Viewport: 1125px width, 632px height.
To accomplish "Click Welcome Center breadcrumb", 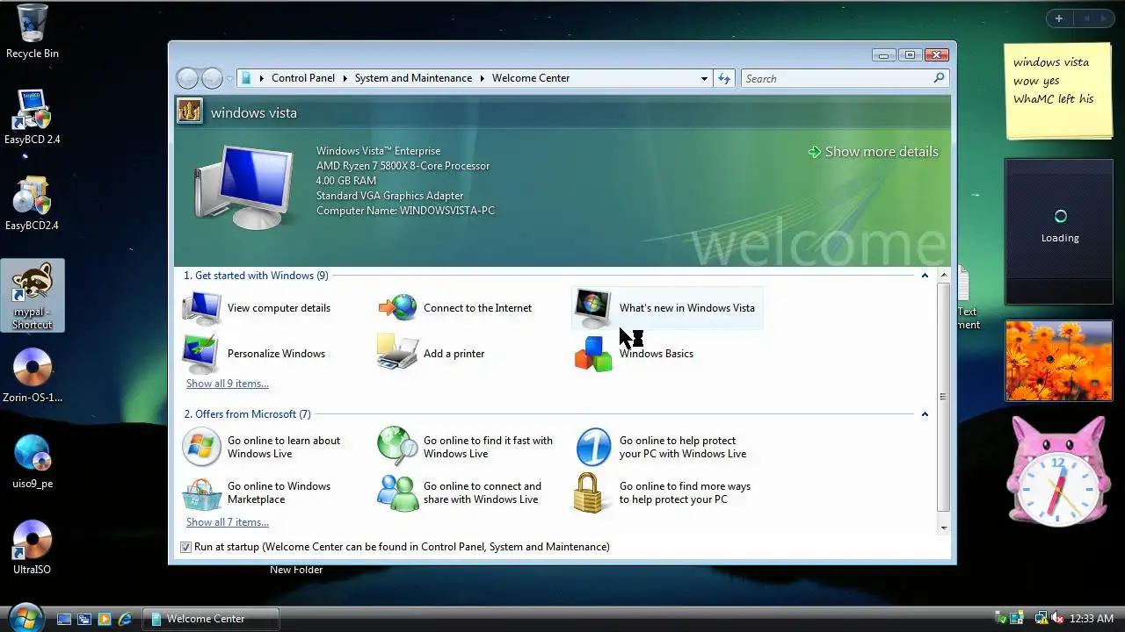I will pyautogui.click(x=531, y=78).
